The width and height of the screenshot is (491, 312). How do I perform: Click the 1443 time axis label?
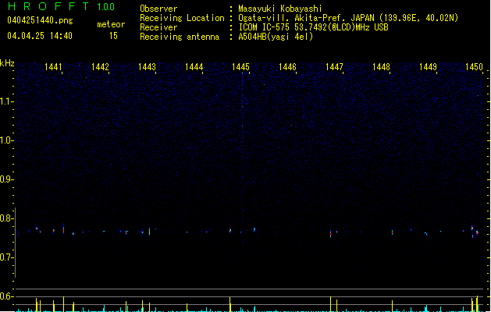(x=147, y=67)
